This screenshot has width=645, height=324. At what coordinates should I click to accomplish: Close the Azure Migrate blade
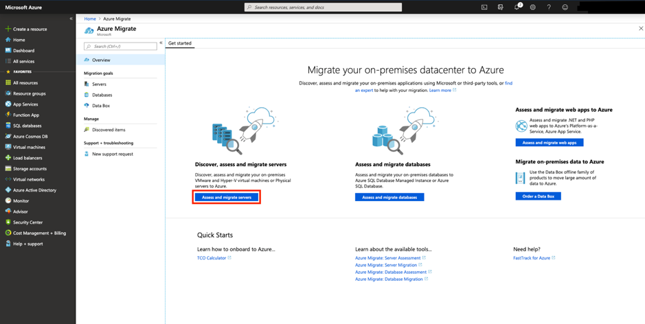point(641,29)
